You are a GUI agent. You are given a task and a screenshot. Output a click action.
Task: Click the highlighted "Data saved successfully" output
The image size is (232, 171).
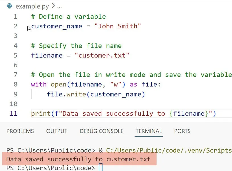coord(78,159)
